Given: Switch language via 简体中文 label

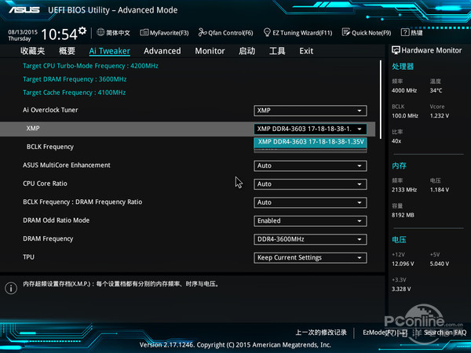Looking at the screenshot, I should point(118,33).
